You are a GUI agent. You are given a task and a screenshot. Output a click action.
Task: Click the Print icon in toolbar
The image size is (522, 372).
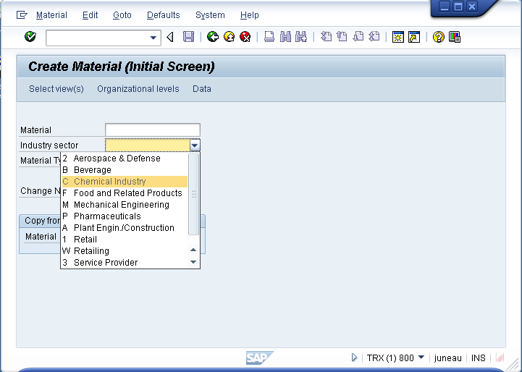coord(269,37)
